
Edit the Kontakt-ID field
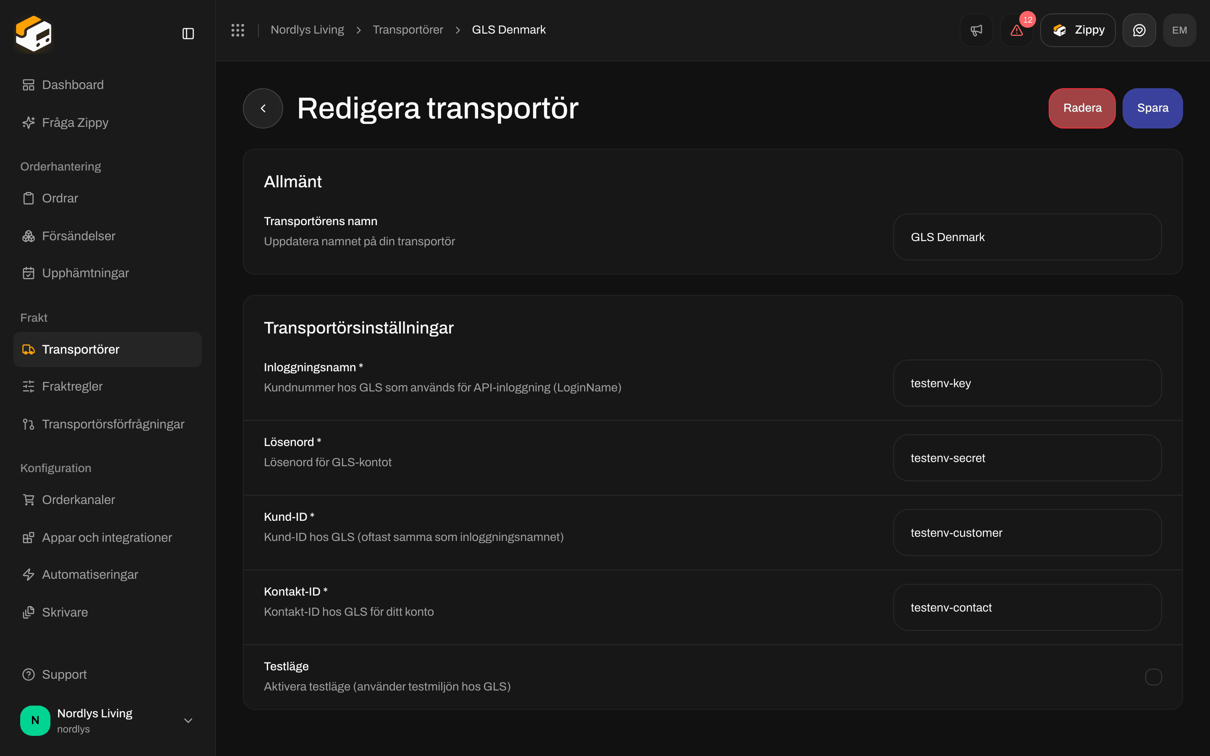1027,607
